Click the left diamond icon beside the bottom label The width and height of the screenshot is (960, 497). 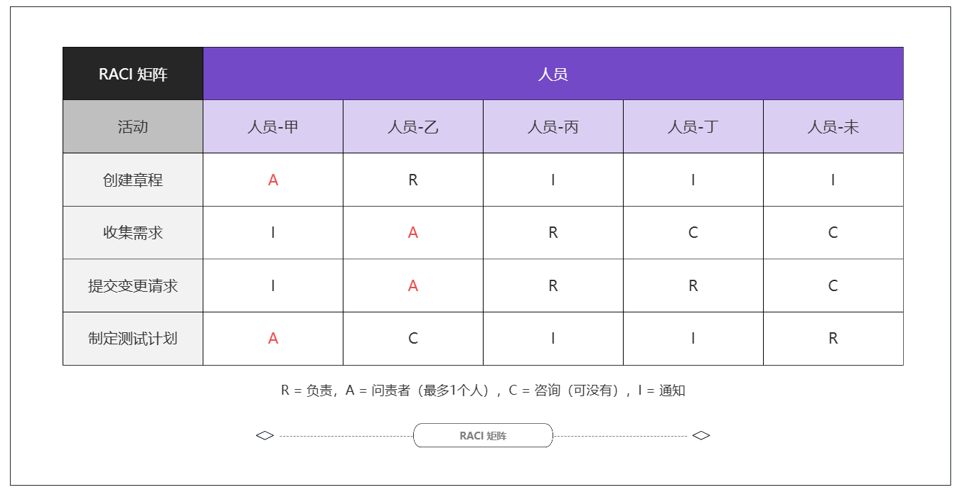[x=265, y=435]
